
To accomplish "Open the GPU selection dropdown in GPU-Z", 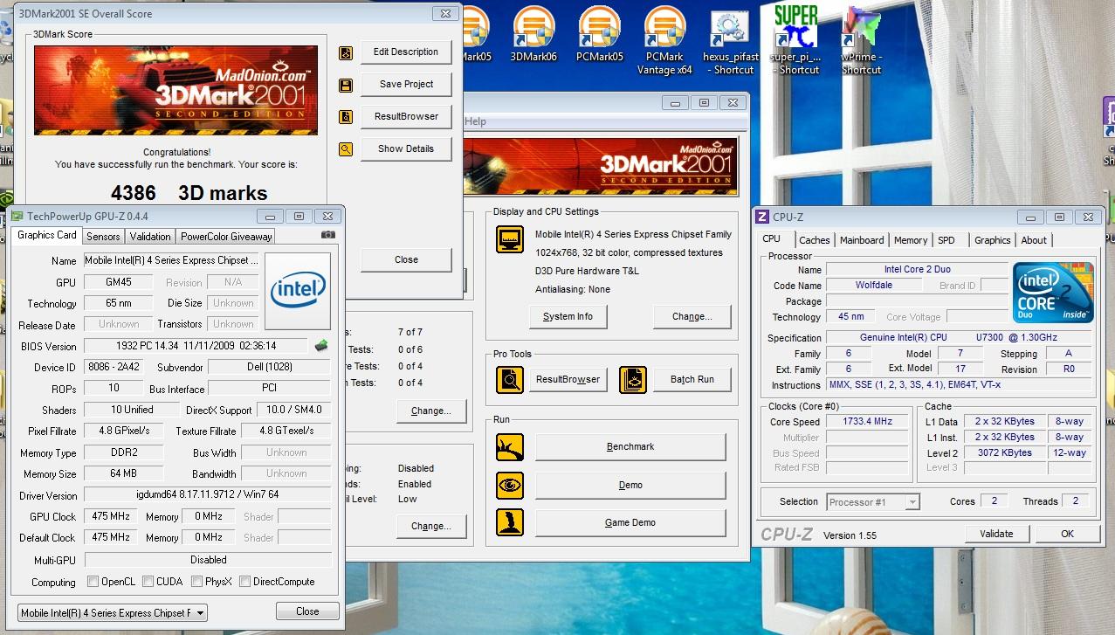I will (x=112, y=613).
